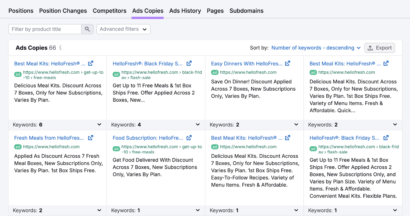This screenshot has height=216, width=410.
Task: Open external link for Food Subscription ad
Action: 189,138
